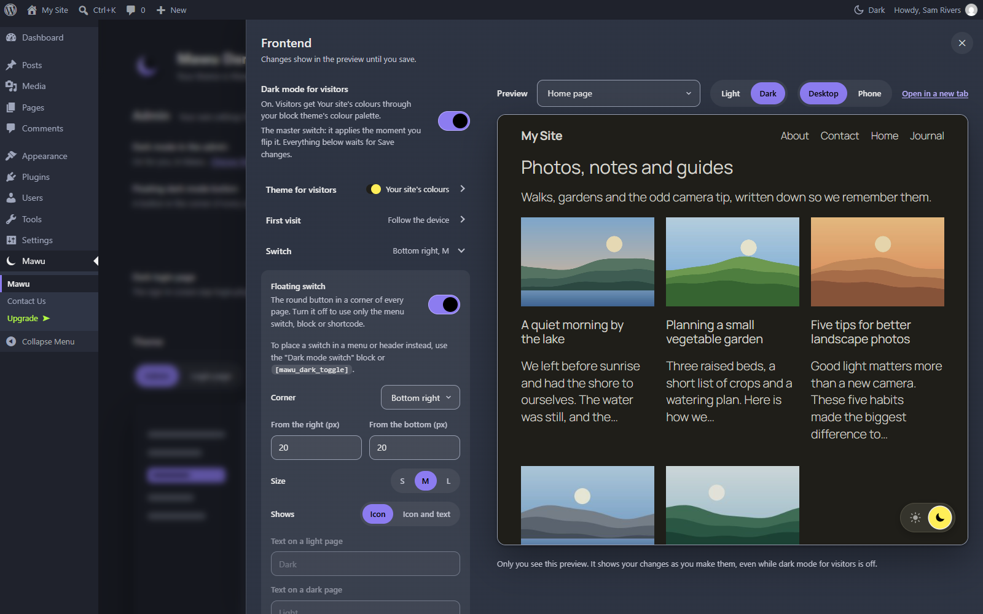Open Appearance menu in sidebar
This screenshot has height=614, width=983.
tap(49, 156)
